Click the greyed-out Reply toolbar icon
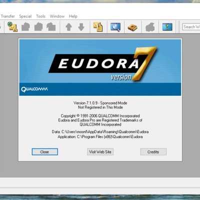The height and width of the screenshot is (200, 200). pos(25,27)
